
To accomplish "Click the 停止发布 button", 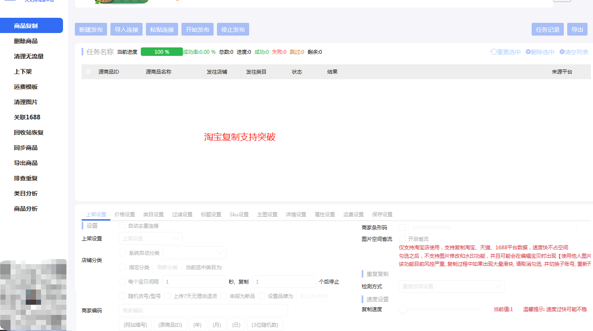I will [x=233, y=29].
